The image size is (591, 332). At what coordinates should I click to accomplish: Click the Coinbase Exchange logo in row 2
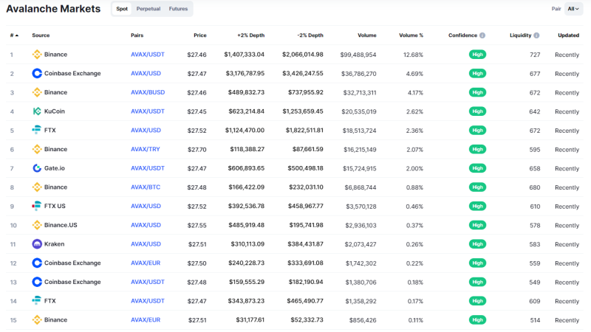click(x=36, y=73)
